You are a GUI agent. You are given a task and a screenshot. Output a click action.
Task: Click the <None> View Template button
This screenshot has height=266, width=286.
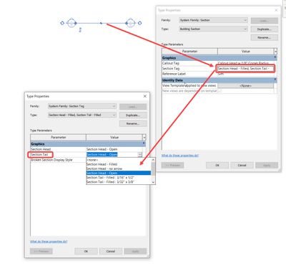(245, 85)
